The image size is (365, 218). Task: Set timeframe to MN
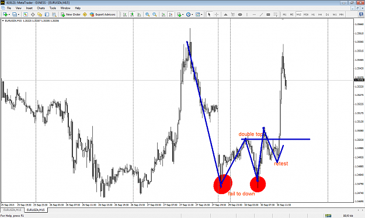[341, 15]
